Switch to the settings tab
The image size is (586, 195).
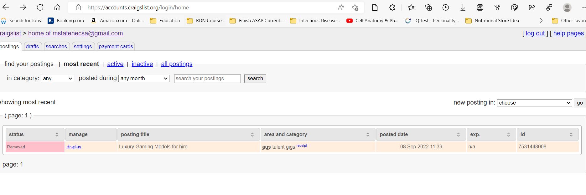point(83,46)
